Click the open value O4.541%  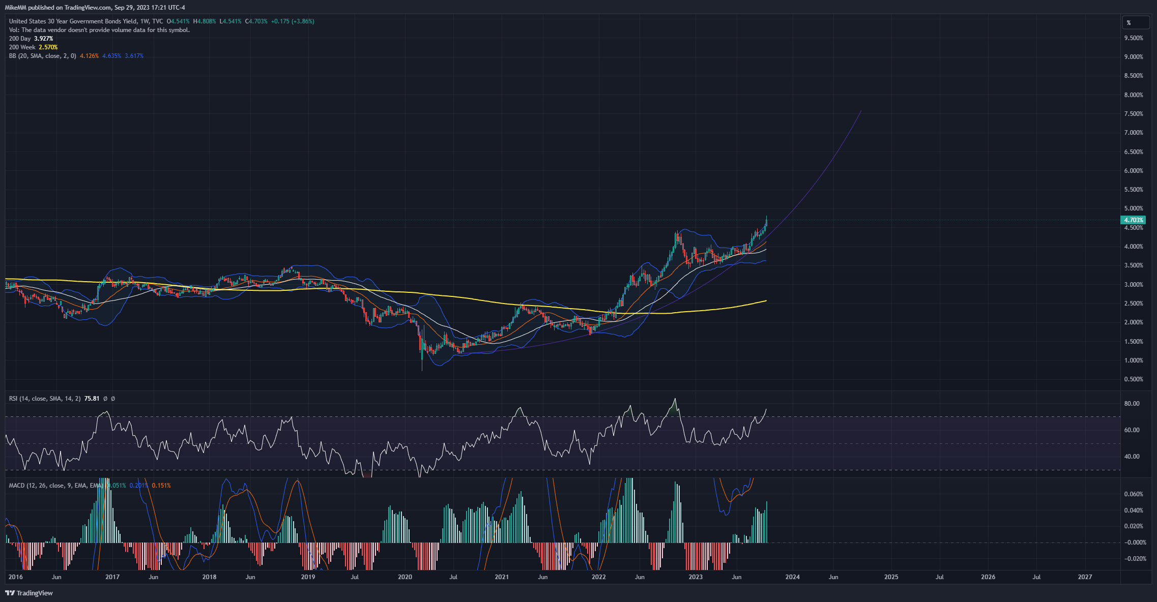(x=178, y=21)
